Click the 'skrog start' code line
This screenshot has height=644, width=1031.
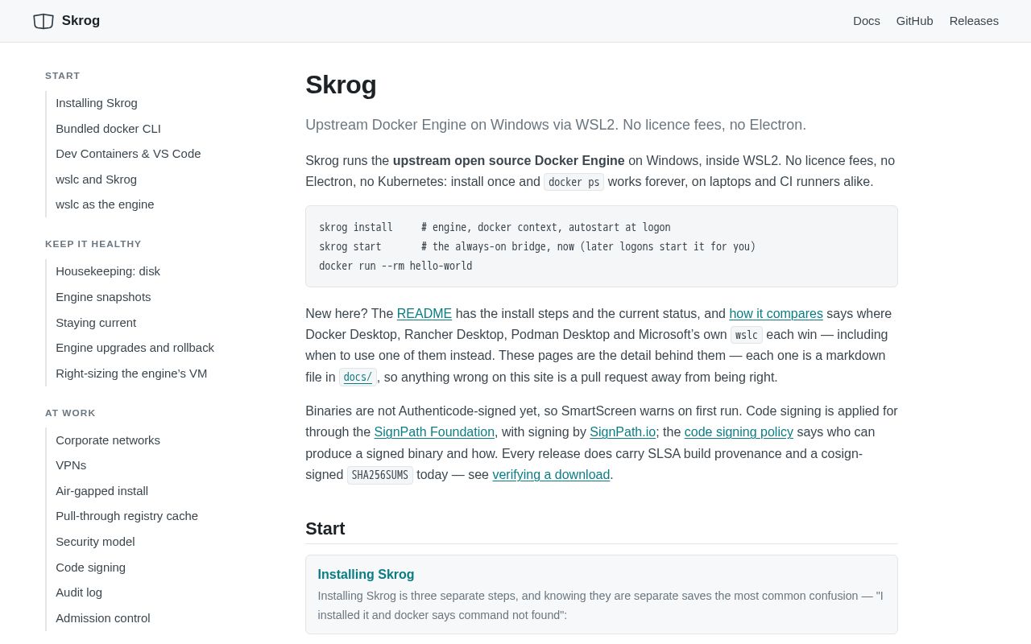(x=537, y=247)
